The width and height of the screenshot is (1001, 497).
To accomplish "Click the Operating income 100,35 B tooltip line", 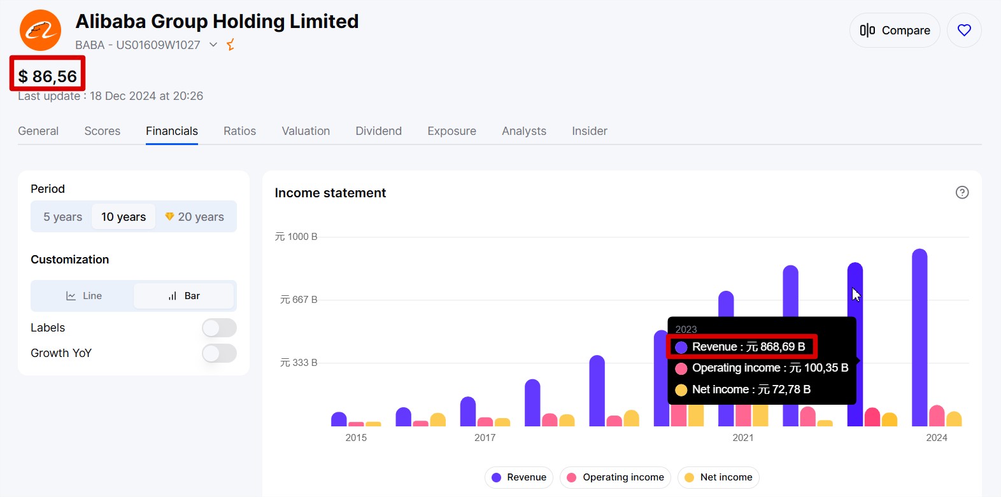I will pos(762,368).
